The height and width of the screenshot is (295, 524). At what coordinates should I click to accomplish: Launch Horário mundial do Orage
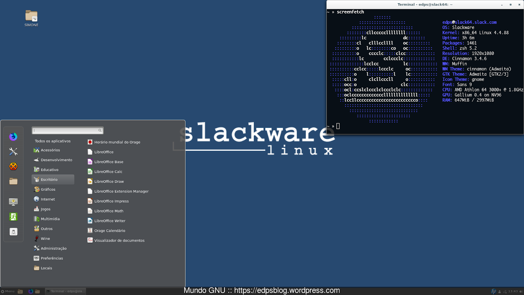tap(114, 142)
